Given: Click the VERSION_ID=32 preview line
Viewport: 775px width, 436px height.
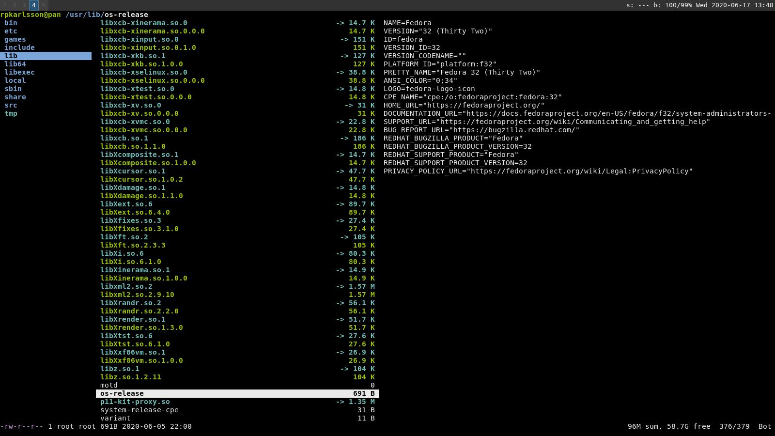Looking at the screenshot, I should click(412, 47).
